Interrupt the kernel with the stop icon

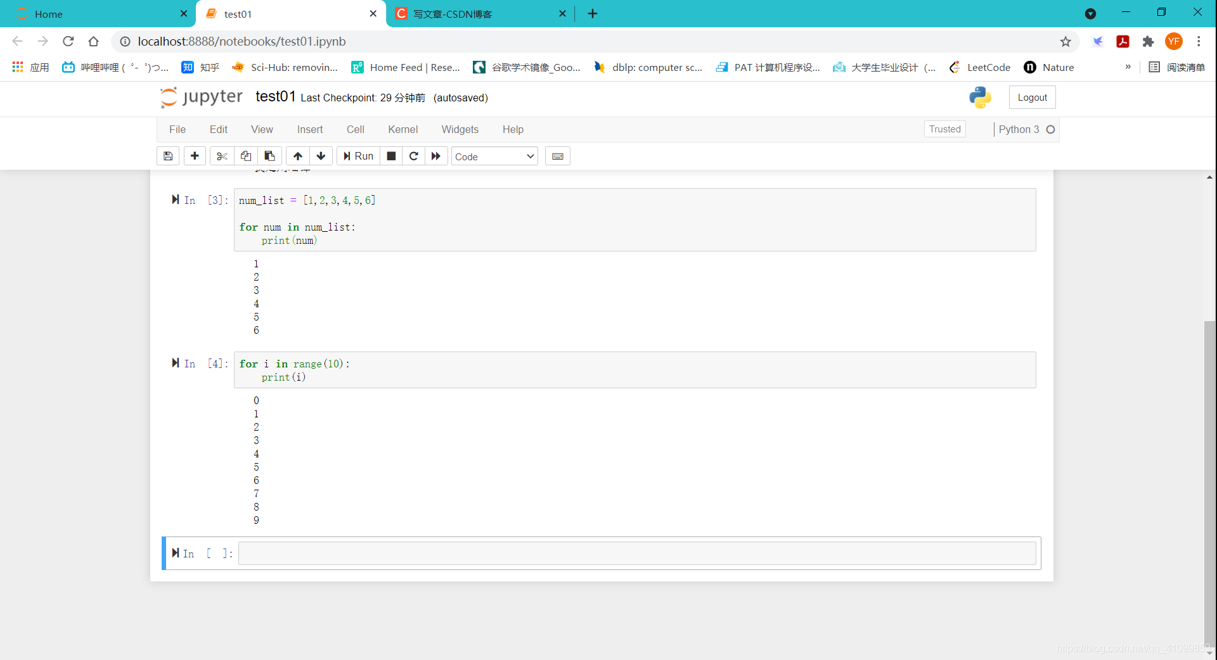click(x=391, y=156)
